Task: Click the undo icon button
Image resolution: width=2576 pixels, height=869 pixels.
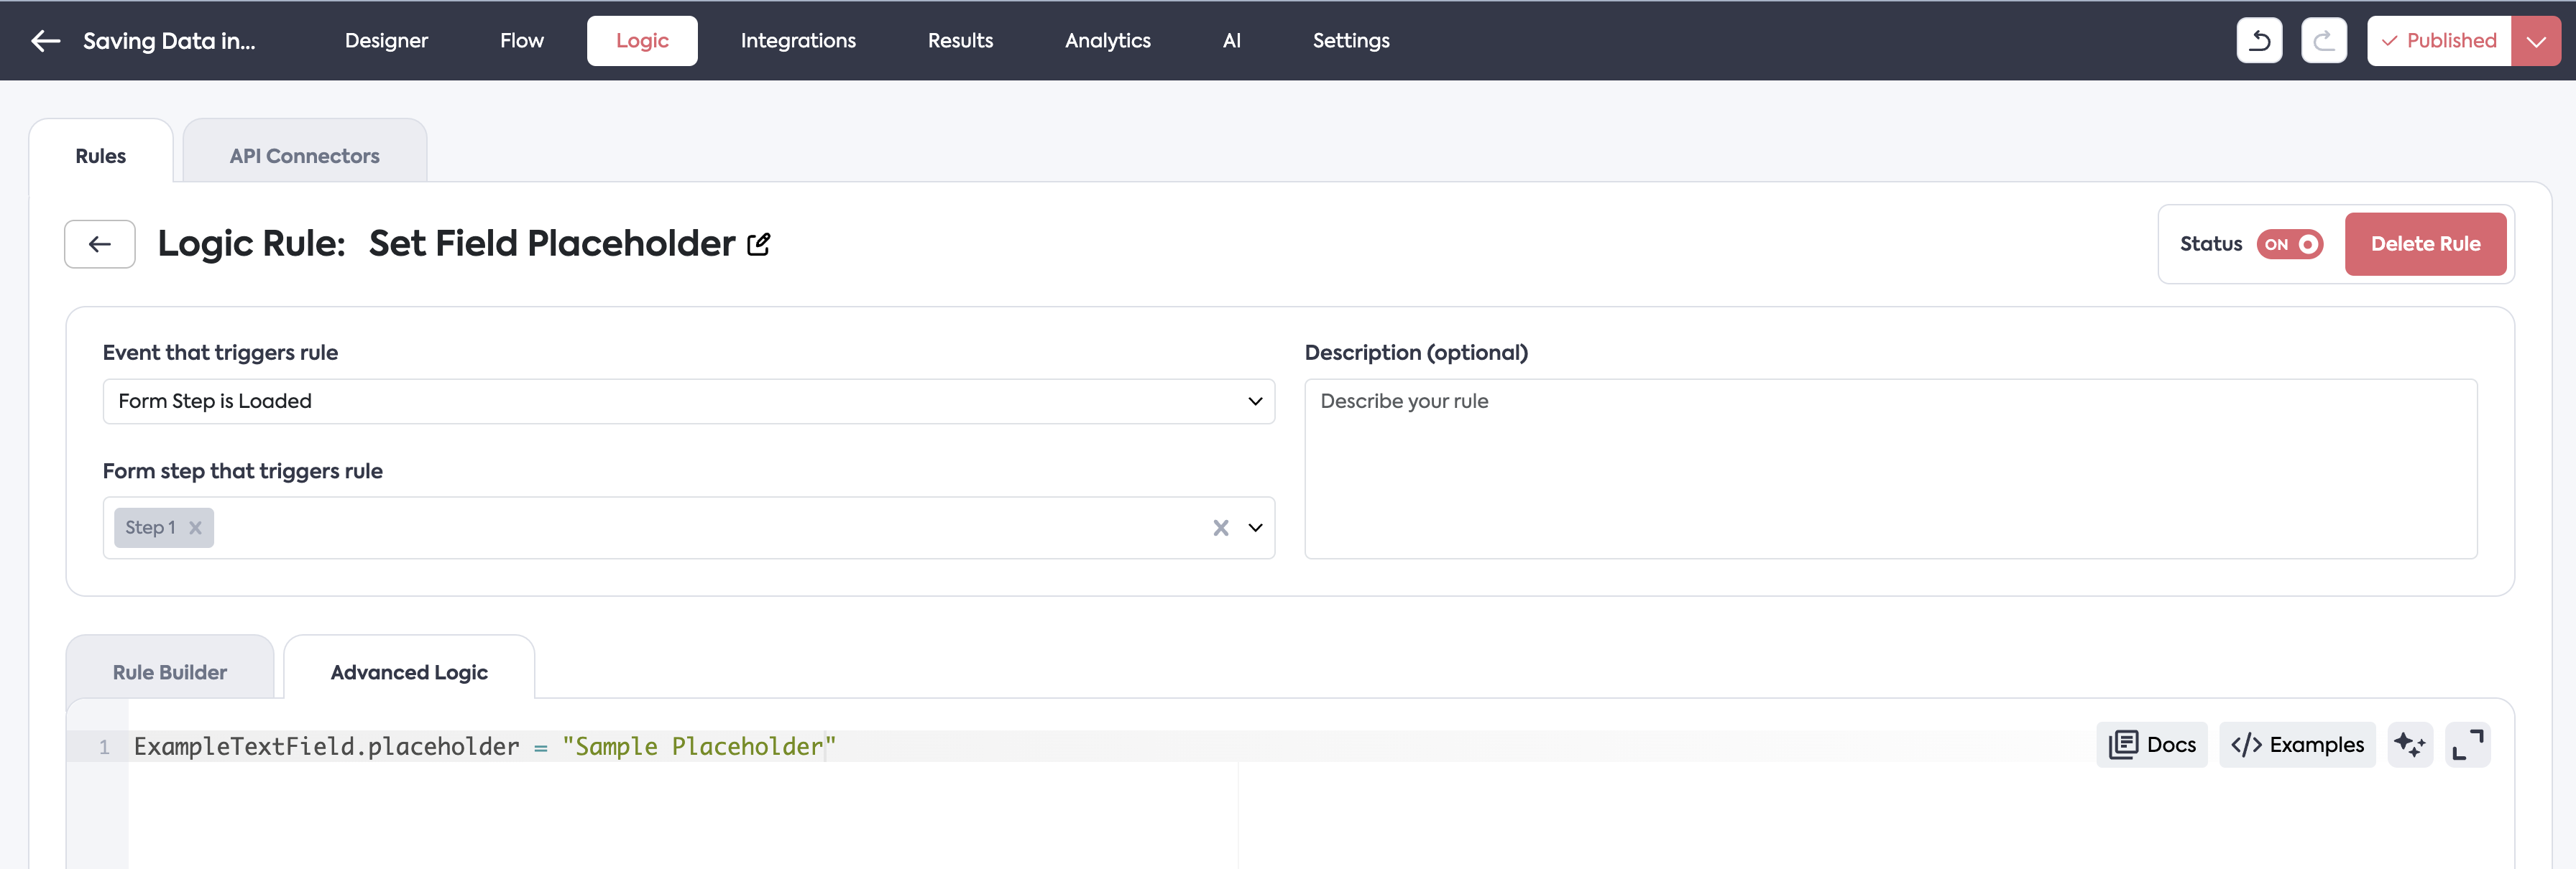Action: point(2258,41)
